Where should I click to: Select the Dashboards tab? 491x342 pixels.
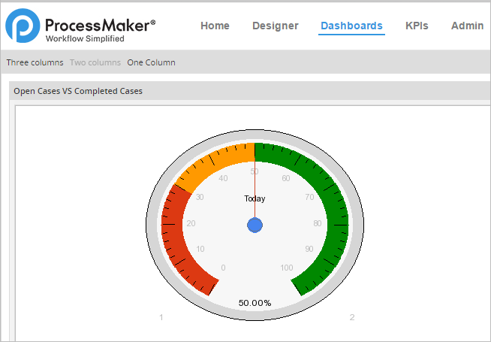point(351,26)
